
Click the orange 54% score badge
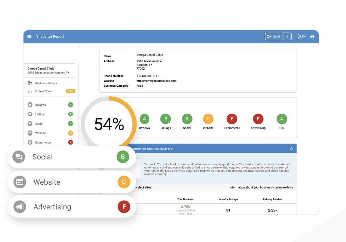click(70, 91)
